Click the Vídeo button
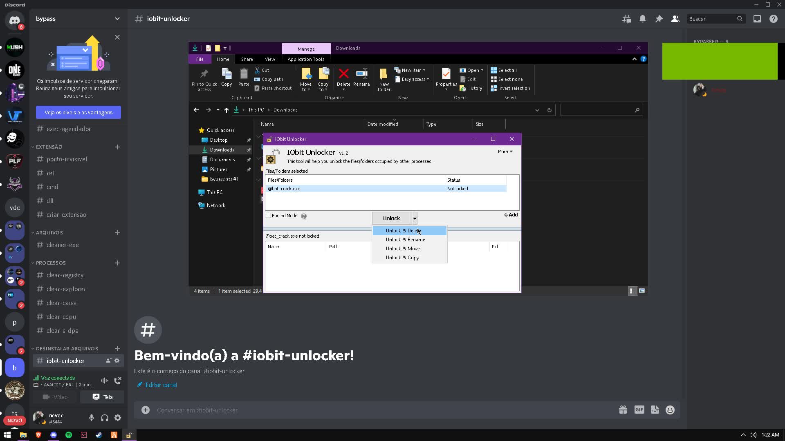Viewport: 785px width, 441px height. (x=55, y=397)
